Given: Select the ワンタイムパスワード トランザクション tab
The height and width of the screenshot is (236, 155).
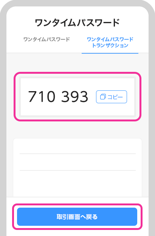Looking at the screenshot, I should 110,42.
